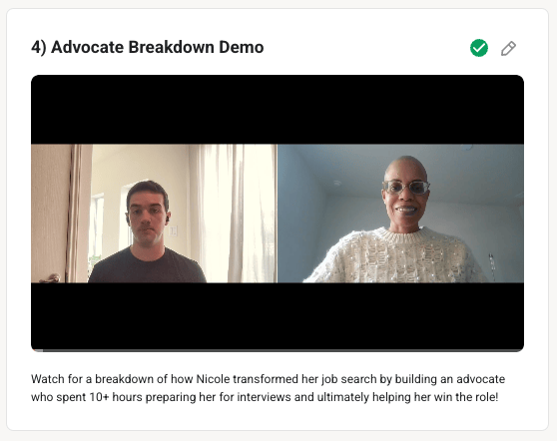Screen dimensions: 557x441
Task: Click the lower black letterbox of video
Action: pos(278,316)
